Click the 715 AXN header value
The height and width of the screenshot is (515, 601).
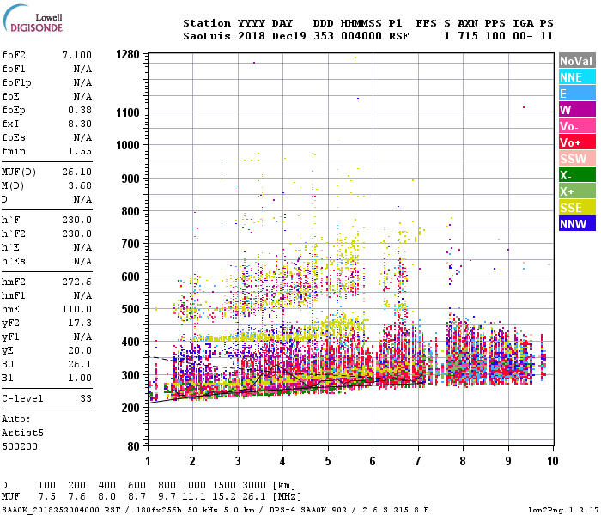point(468,36)
